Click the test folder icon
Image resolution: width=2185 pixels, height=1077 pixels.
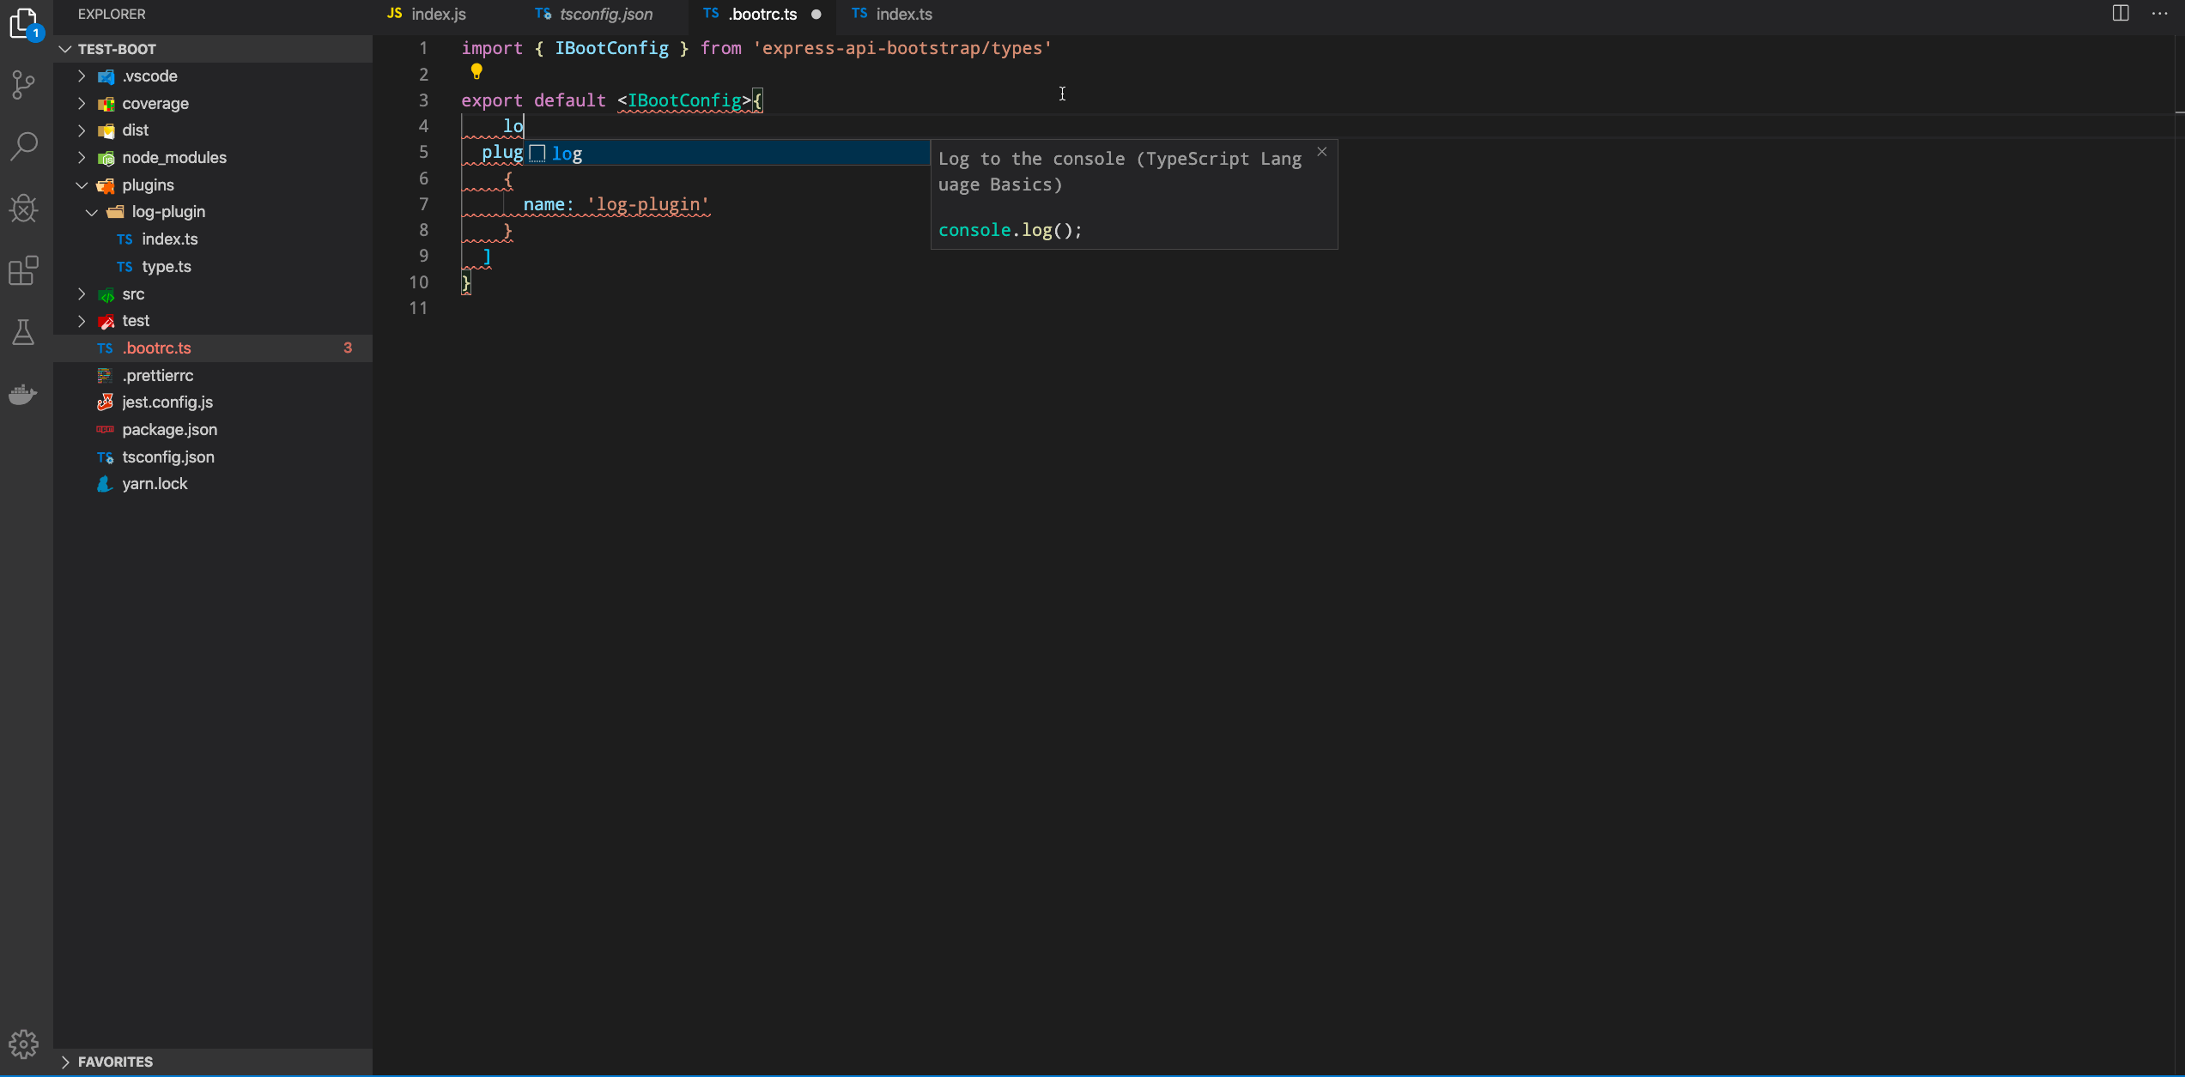pyautogui.click(x=106, y=321)
